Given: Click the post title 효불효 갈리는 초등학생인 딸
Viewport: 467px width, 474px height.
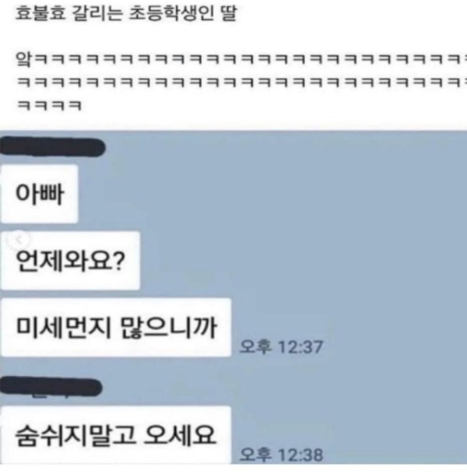Looking at the screenshot, I should 126,13.
